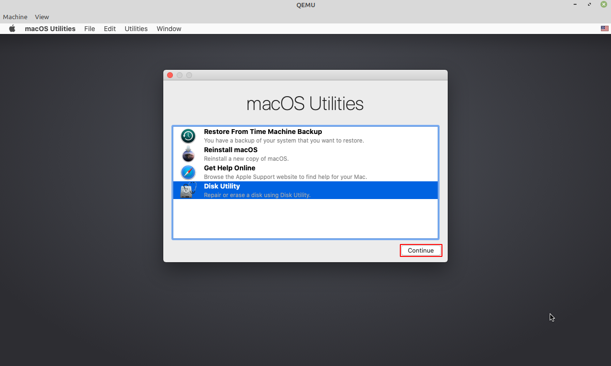Click the Reinstall macOS installer icon
This screenshot has height=366, width=611.
coord(188,154)
